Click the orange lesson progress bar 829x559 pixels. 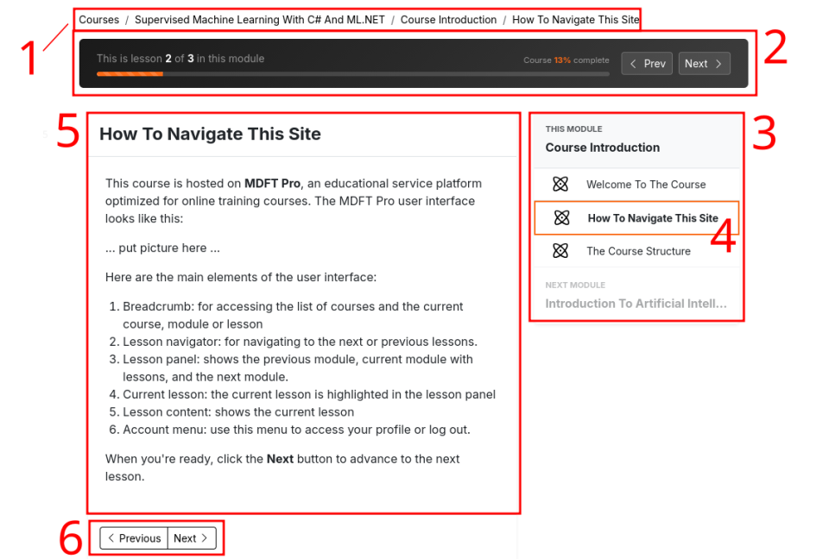(x=130, y=74)
